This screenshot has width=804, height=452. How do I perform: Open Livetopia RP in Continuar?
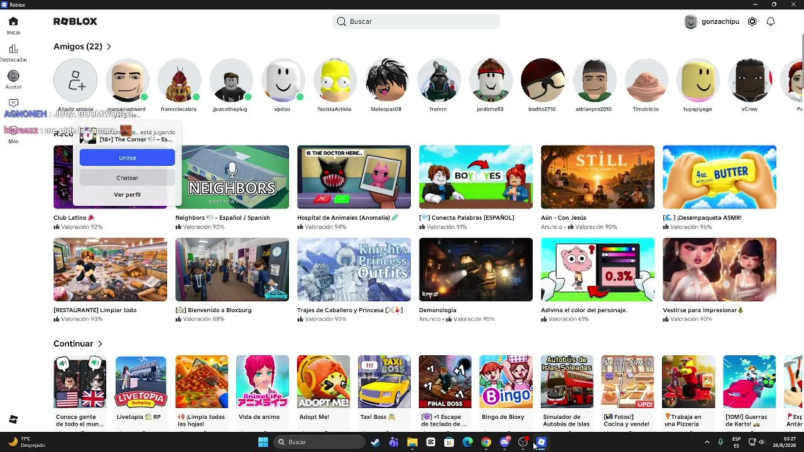(141, 382)
